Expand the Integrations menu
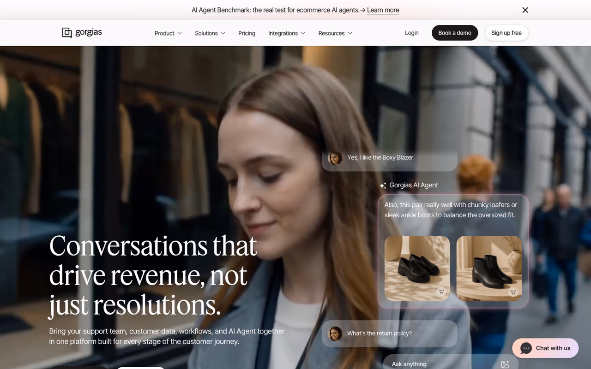591x369 pixels. pyautogui.click(x=287, y=33)
